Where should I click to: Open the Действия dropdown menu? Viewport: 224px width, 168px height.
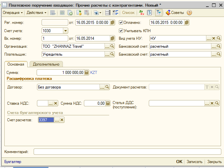coord(36,13)
